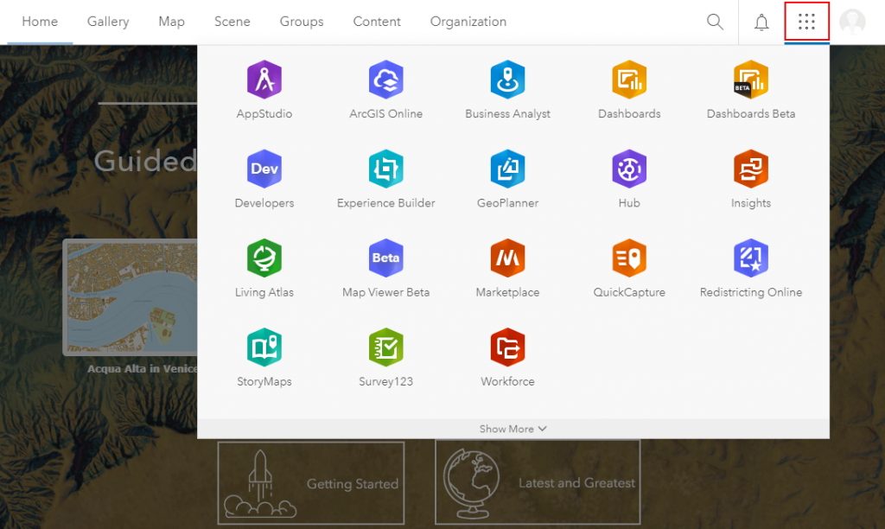This screenshot has height=529, width=885.
Task: Go to the Home tab
Action: [40, 22]
